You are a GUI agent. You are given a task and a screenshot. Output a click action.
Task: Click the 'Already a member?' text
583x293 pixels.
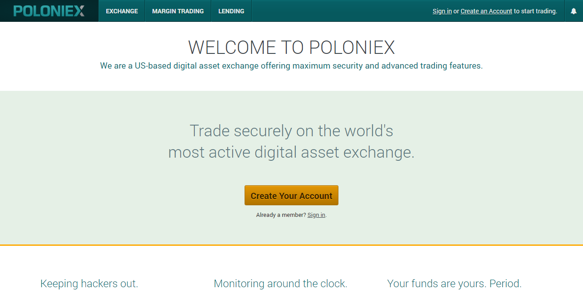point(281,215)
